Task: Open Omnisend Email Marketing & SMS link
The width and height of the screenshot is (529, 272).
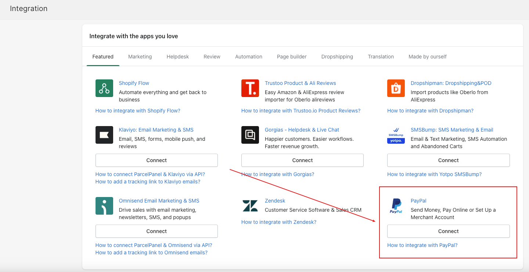Action: coord(159,201)
